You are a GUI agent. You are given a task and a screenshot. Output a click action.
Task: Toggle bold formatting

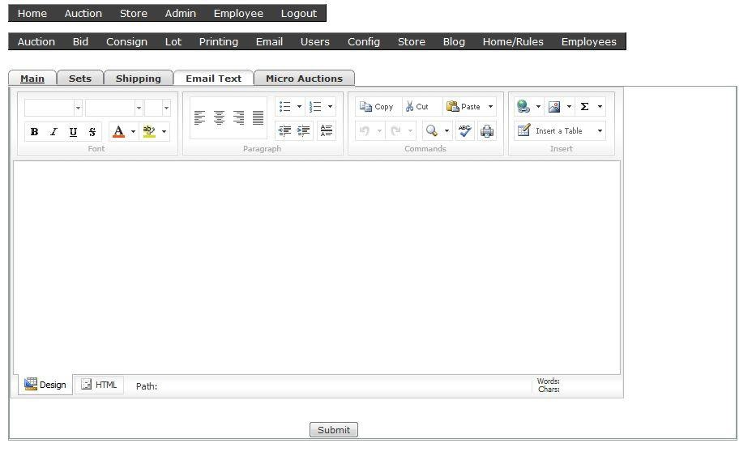coord(34,131)
